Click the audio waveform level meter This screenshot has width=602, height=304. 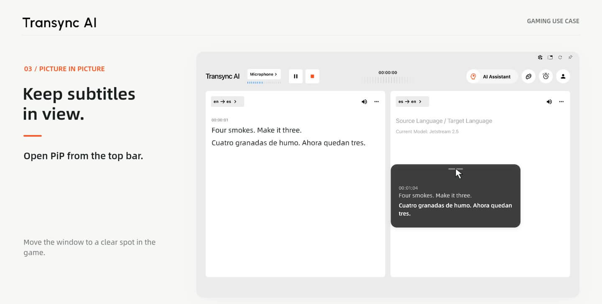point(388,80)
